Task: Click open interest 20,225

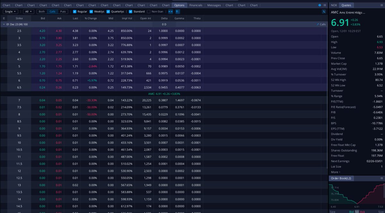Action: (x=146, y=100)
